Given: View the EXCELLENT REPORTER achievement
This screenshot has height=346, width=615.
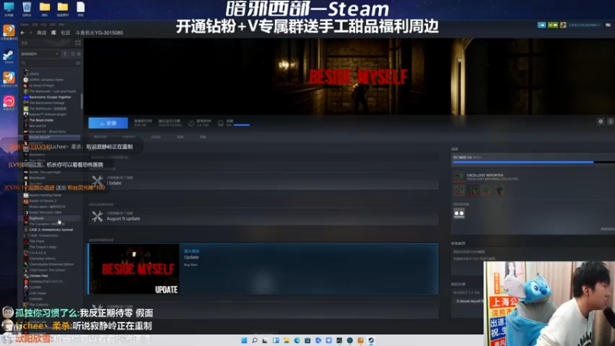Looking at the screenshot, I should [x=487, y=177].
